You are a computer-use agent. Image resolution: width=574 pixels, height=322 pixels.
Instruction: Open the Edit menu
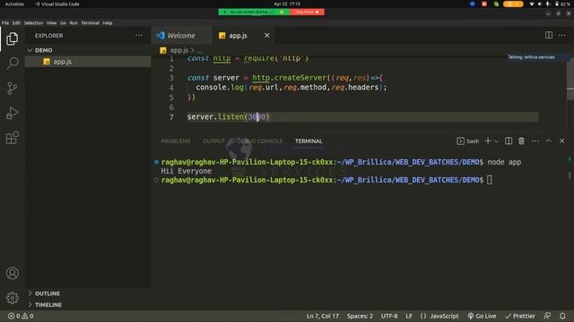point(16,22)
